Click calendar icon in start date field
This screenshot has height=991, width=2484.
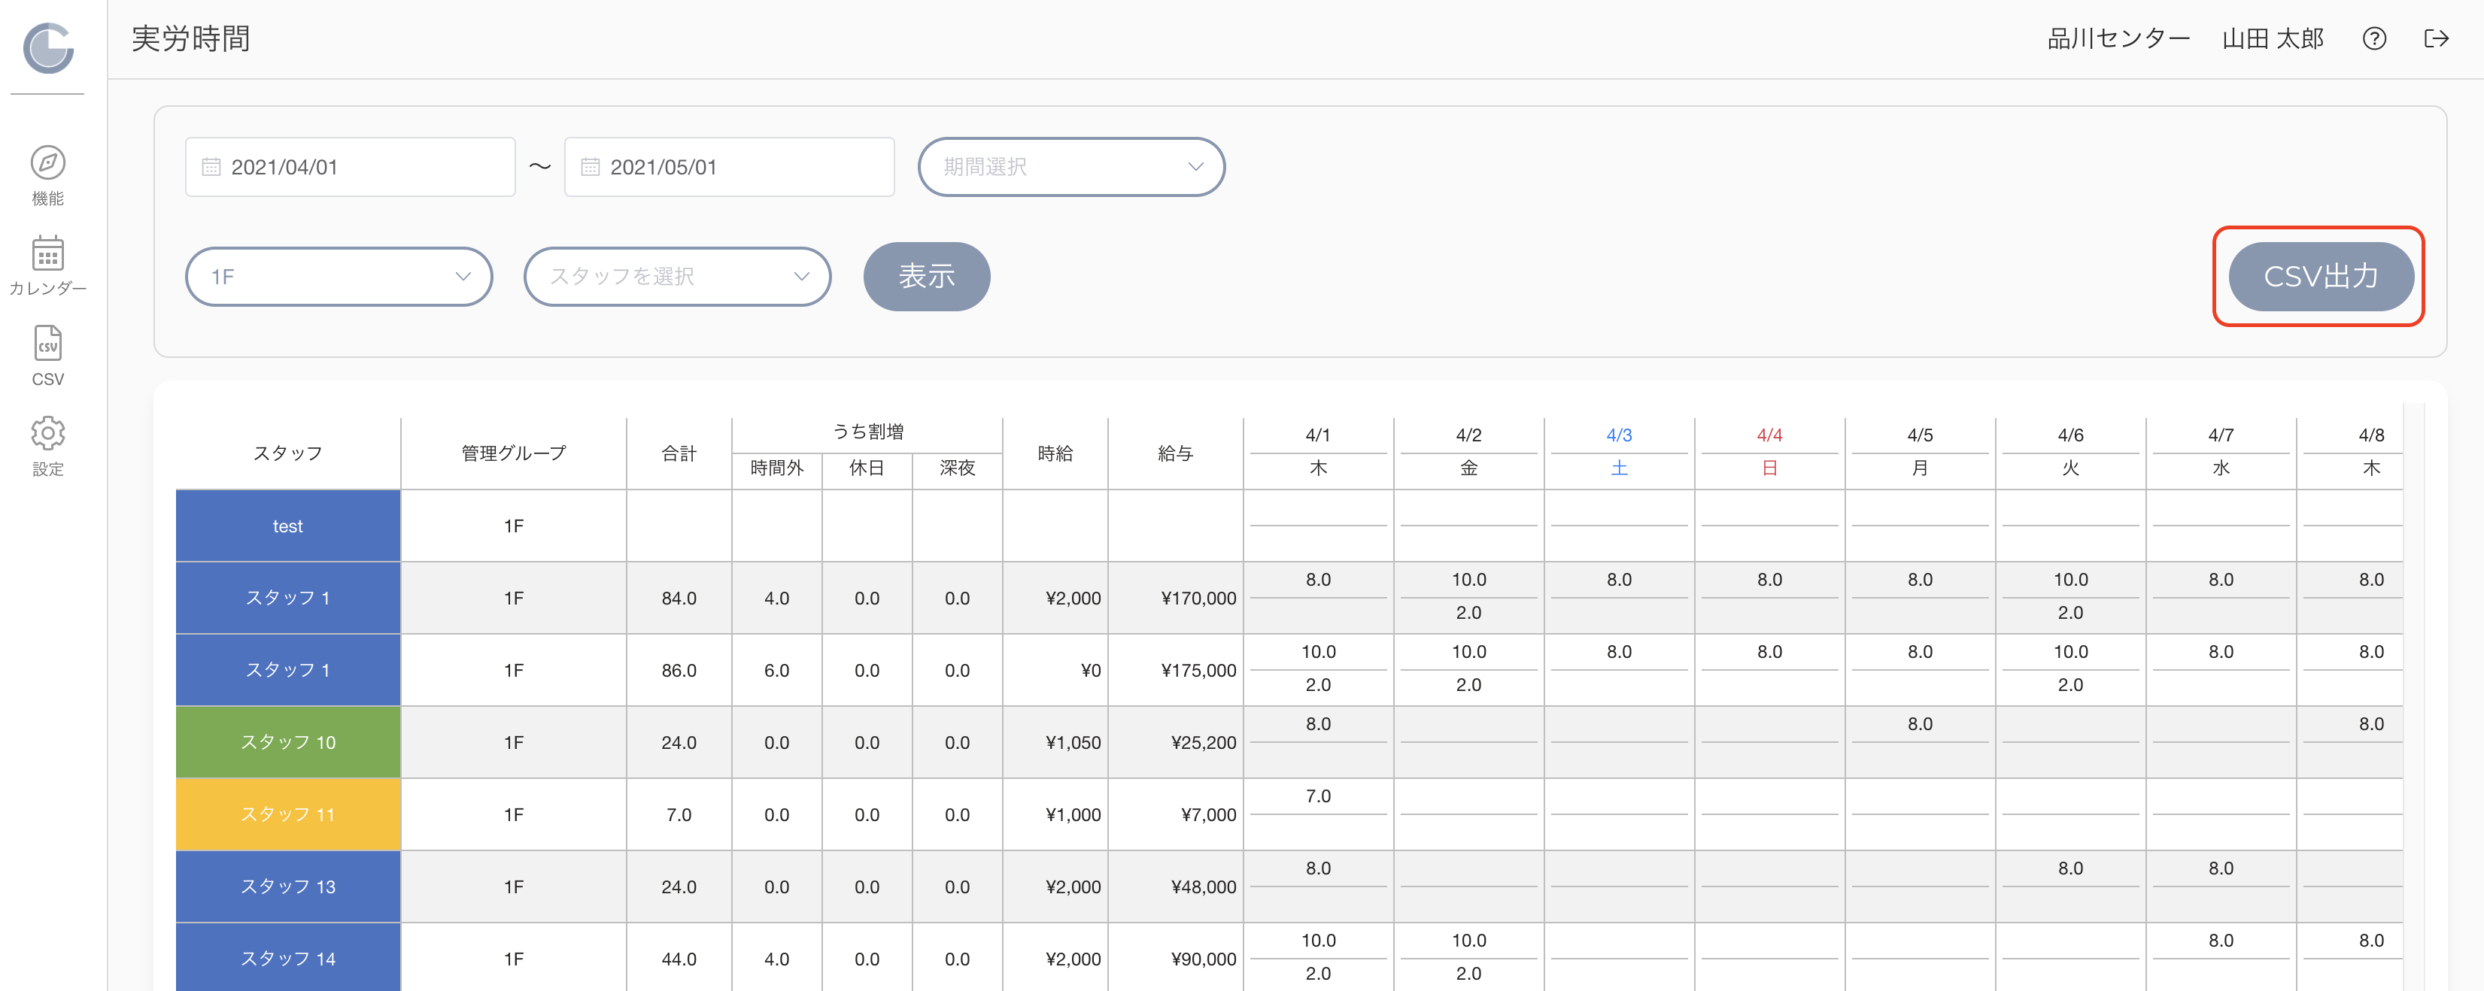pyautogui.click(x=211, y=167)
